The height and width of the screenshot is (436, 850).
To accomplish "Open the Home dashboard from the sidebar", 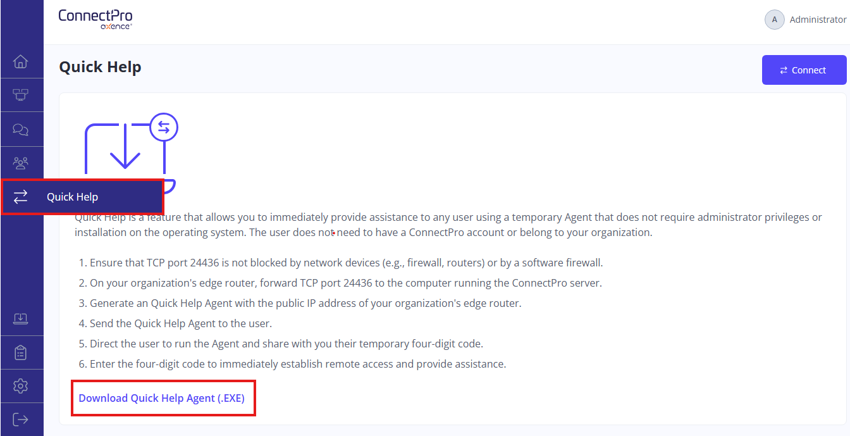I will [21, 61].
